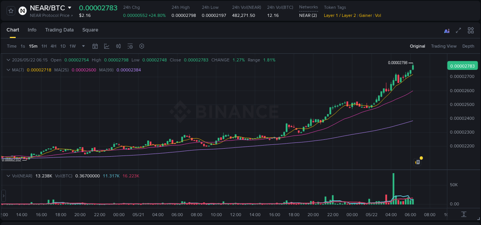Select the Original chart view
Viewport: 481px width, 225px height.
click(418, 46)
